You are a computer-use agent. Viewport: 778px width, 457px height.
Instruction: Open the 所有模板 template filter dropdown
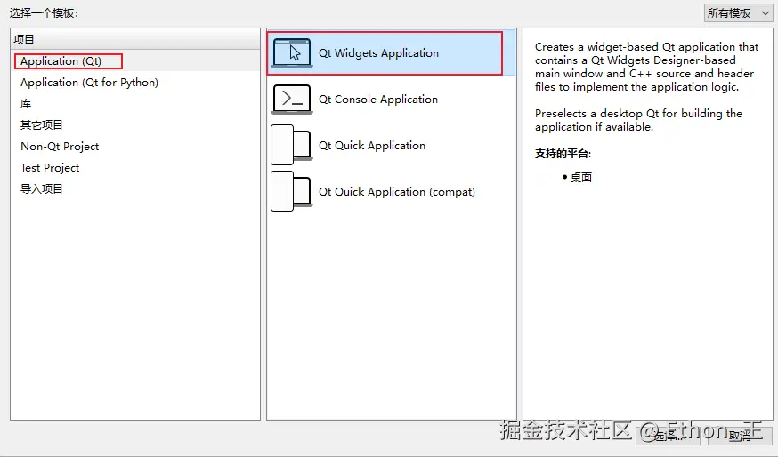[738, 12]
